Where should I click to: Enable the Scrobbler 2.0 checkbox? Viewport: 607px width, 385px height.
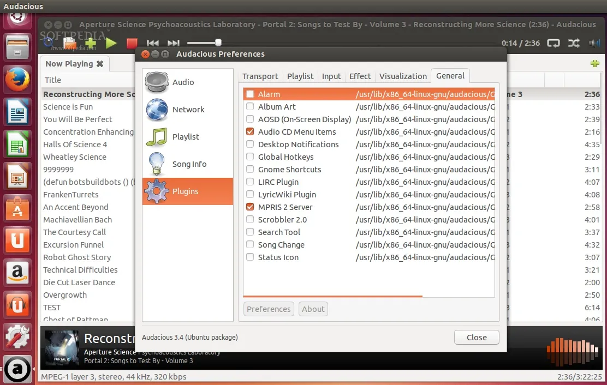point(250,220)
